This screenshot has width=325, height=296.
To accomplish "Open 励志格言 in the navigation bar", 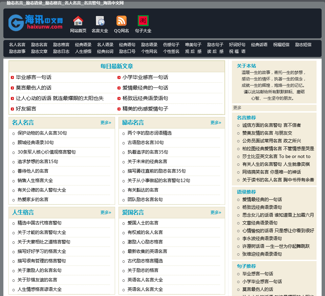I will (61, 45).
